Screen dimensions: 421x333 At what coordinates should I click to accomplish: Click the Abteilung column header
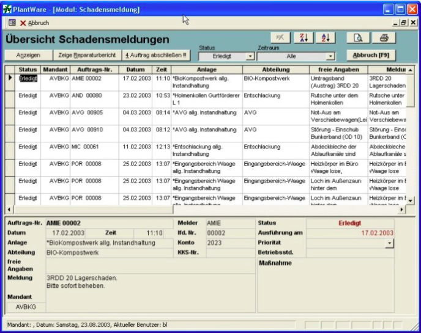(x=276, y=70)
